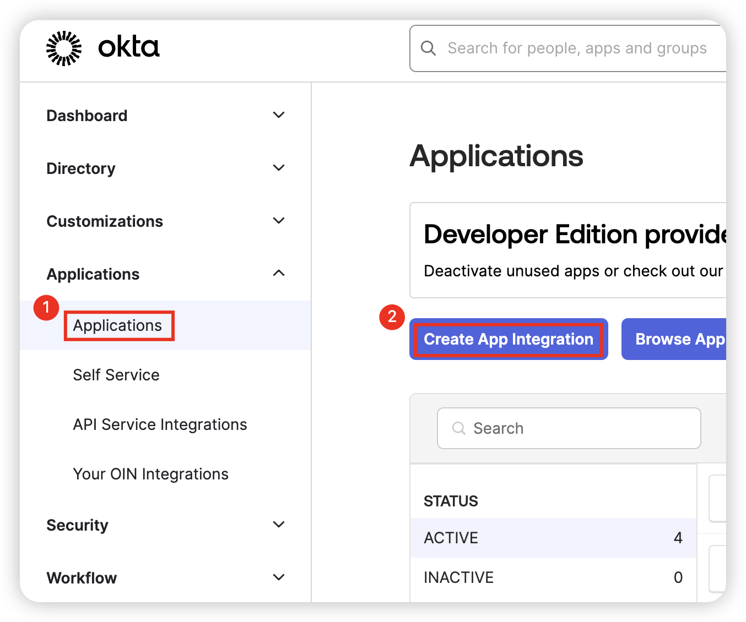The height and width of the screenshot is (622, 746).
Task: Open API Service Integrations
Action: 160,424
